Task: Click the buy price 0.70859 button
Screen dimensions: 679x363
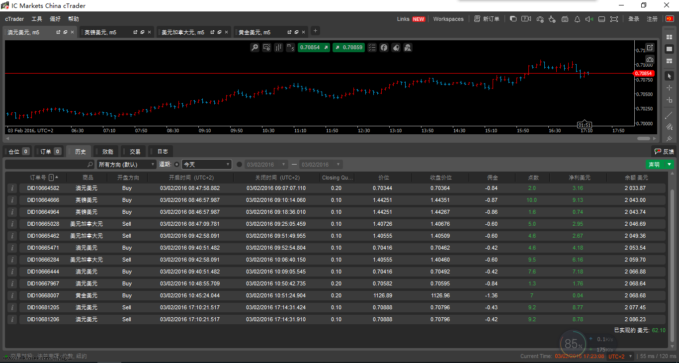Action: coord(348,48)
